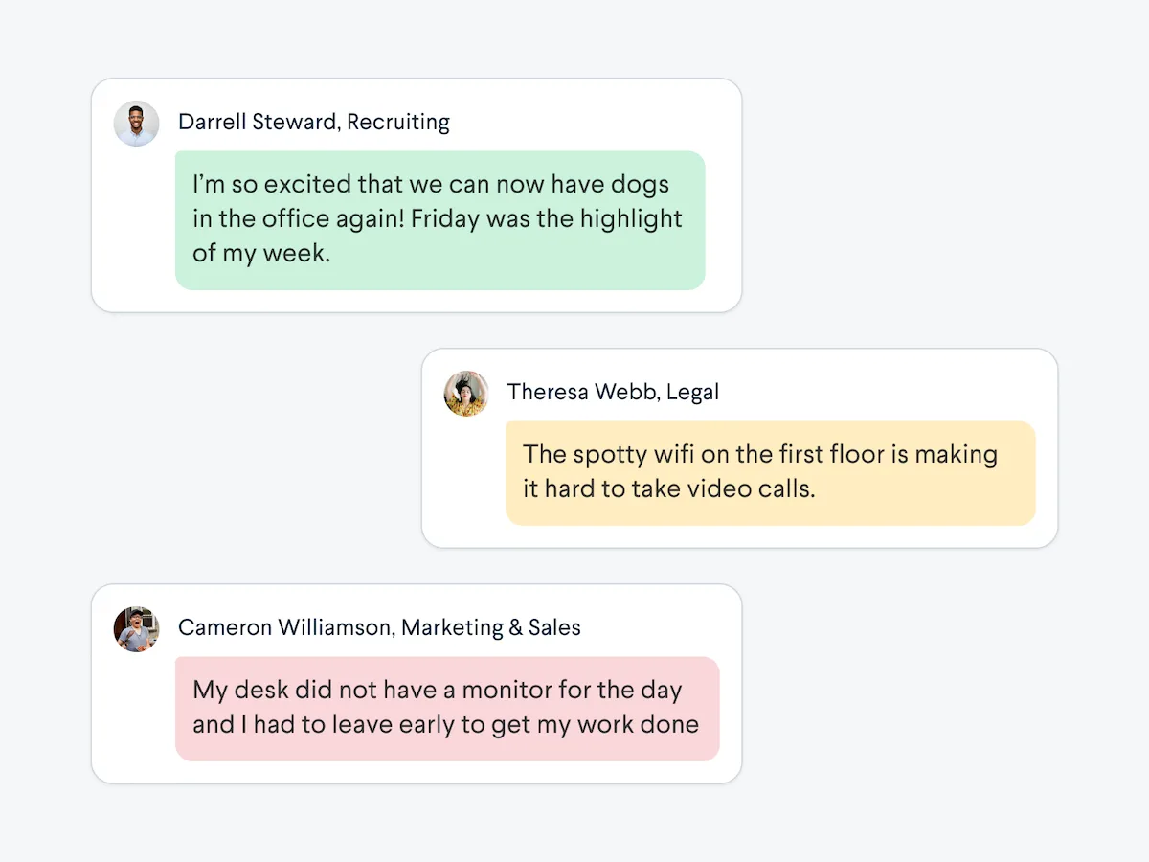Open the Theresa Webb, Legal name label
The image size is (1149, 862).
(x=613, y=393)
